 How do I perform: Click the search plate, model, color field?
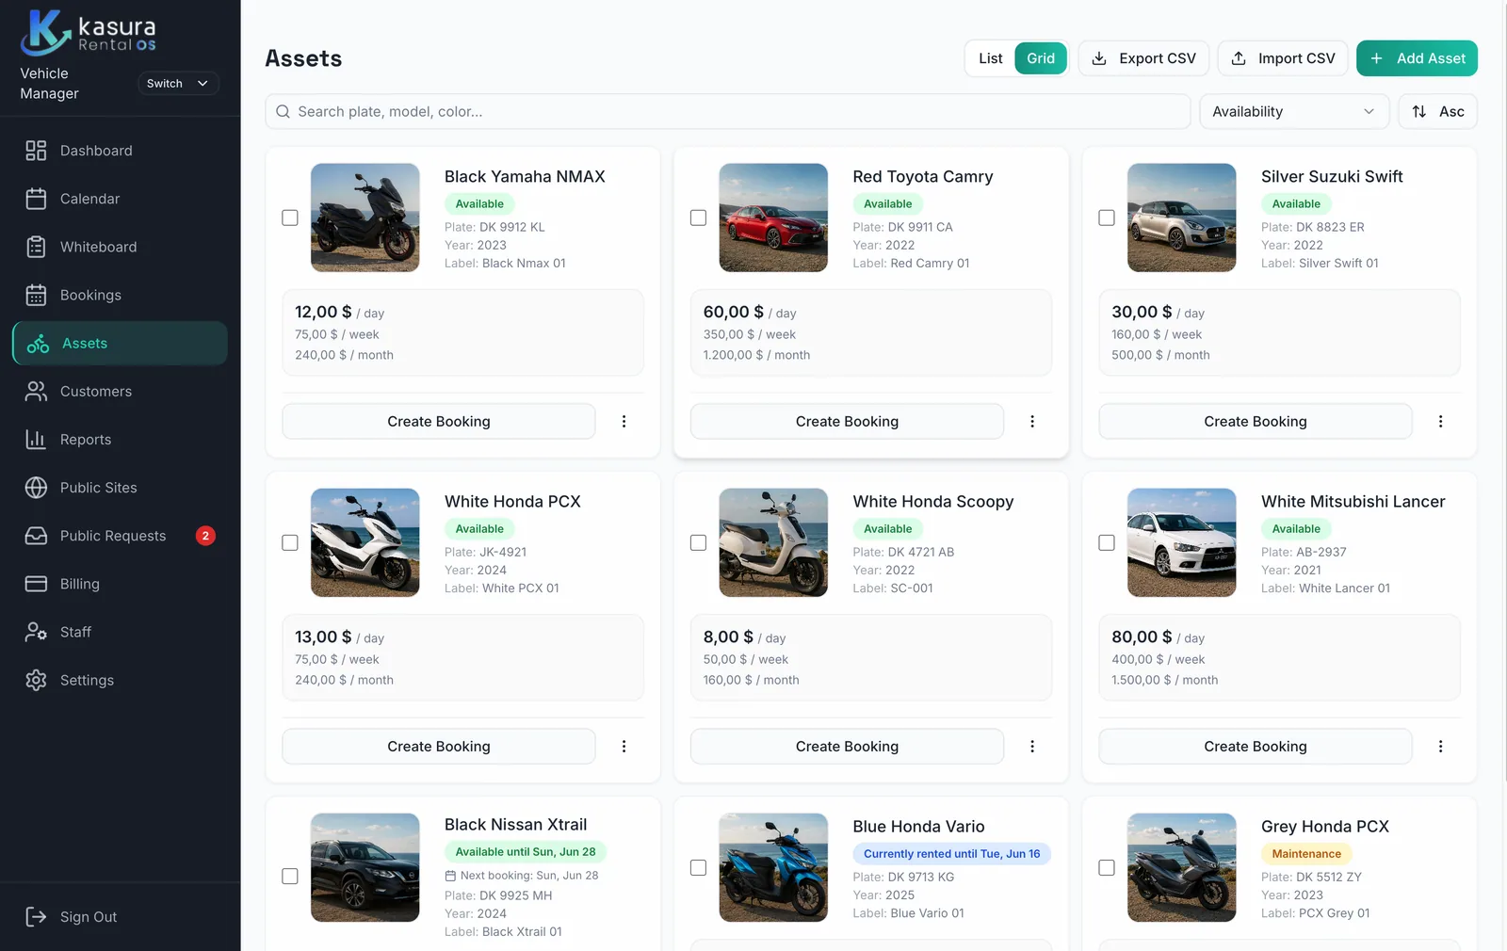click(x=727, y=111)
